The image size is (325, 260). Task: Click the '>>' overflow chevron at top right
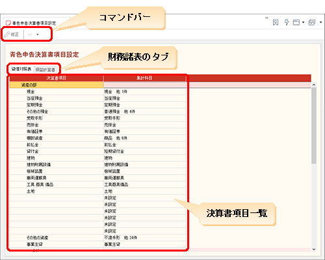[266, 18]
